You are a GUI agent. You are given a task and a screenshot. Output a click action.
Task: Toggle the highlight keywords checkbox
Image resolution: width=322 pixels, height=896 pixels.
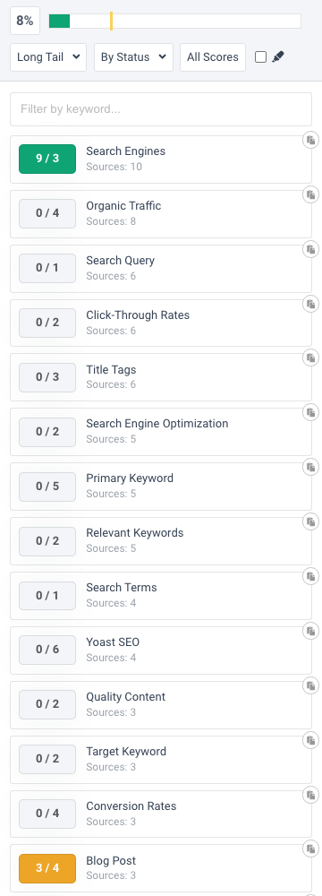(260, 56)
